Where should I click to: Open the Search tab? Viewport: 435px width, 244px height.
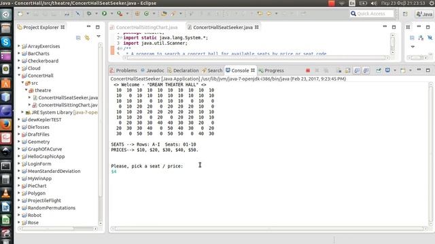point(212,70)
